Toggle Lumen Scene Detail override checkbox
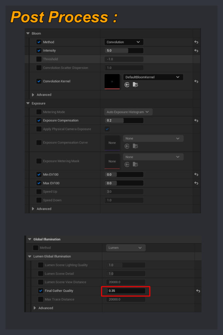Screen dimensions: 223x335 [x=40, y=273]
